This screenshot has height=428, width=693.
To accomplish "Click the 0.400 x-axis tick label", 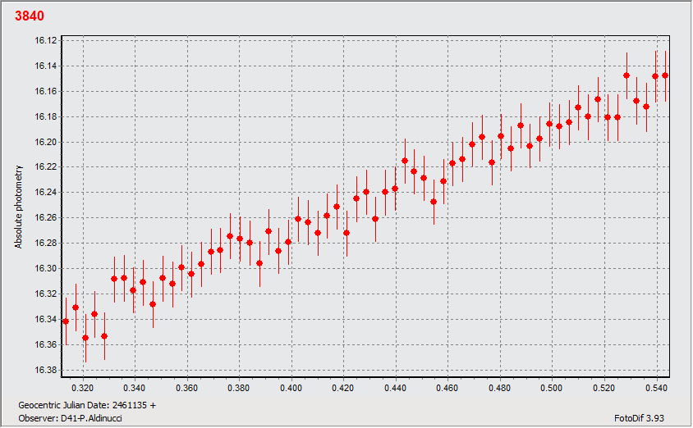I will tap(291, 387).
